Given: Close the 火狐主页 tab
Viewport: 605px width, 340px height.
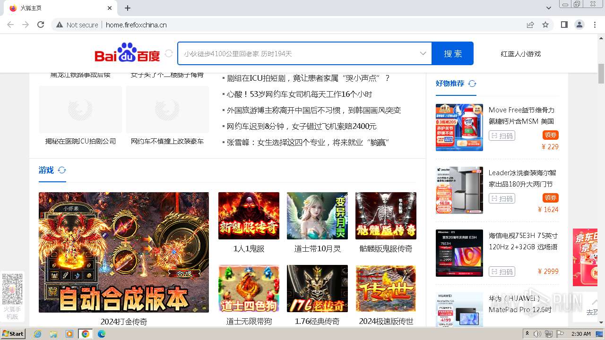Looking at the screenshot, I should [109, 8].
